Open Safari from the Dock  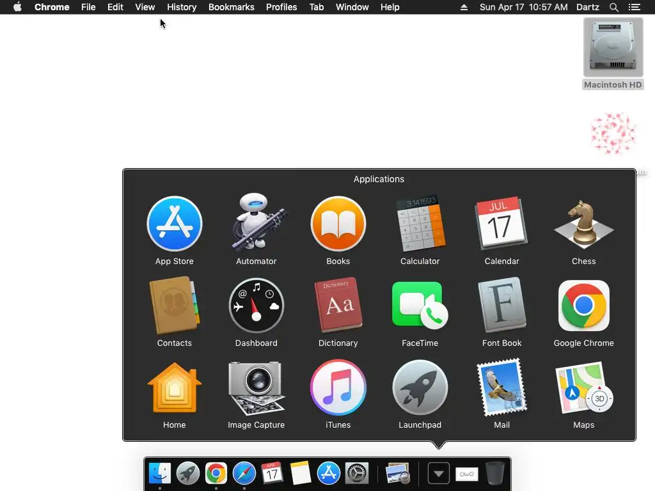[244, 473]
